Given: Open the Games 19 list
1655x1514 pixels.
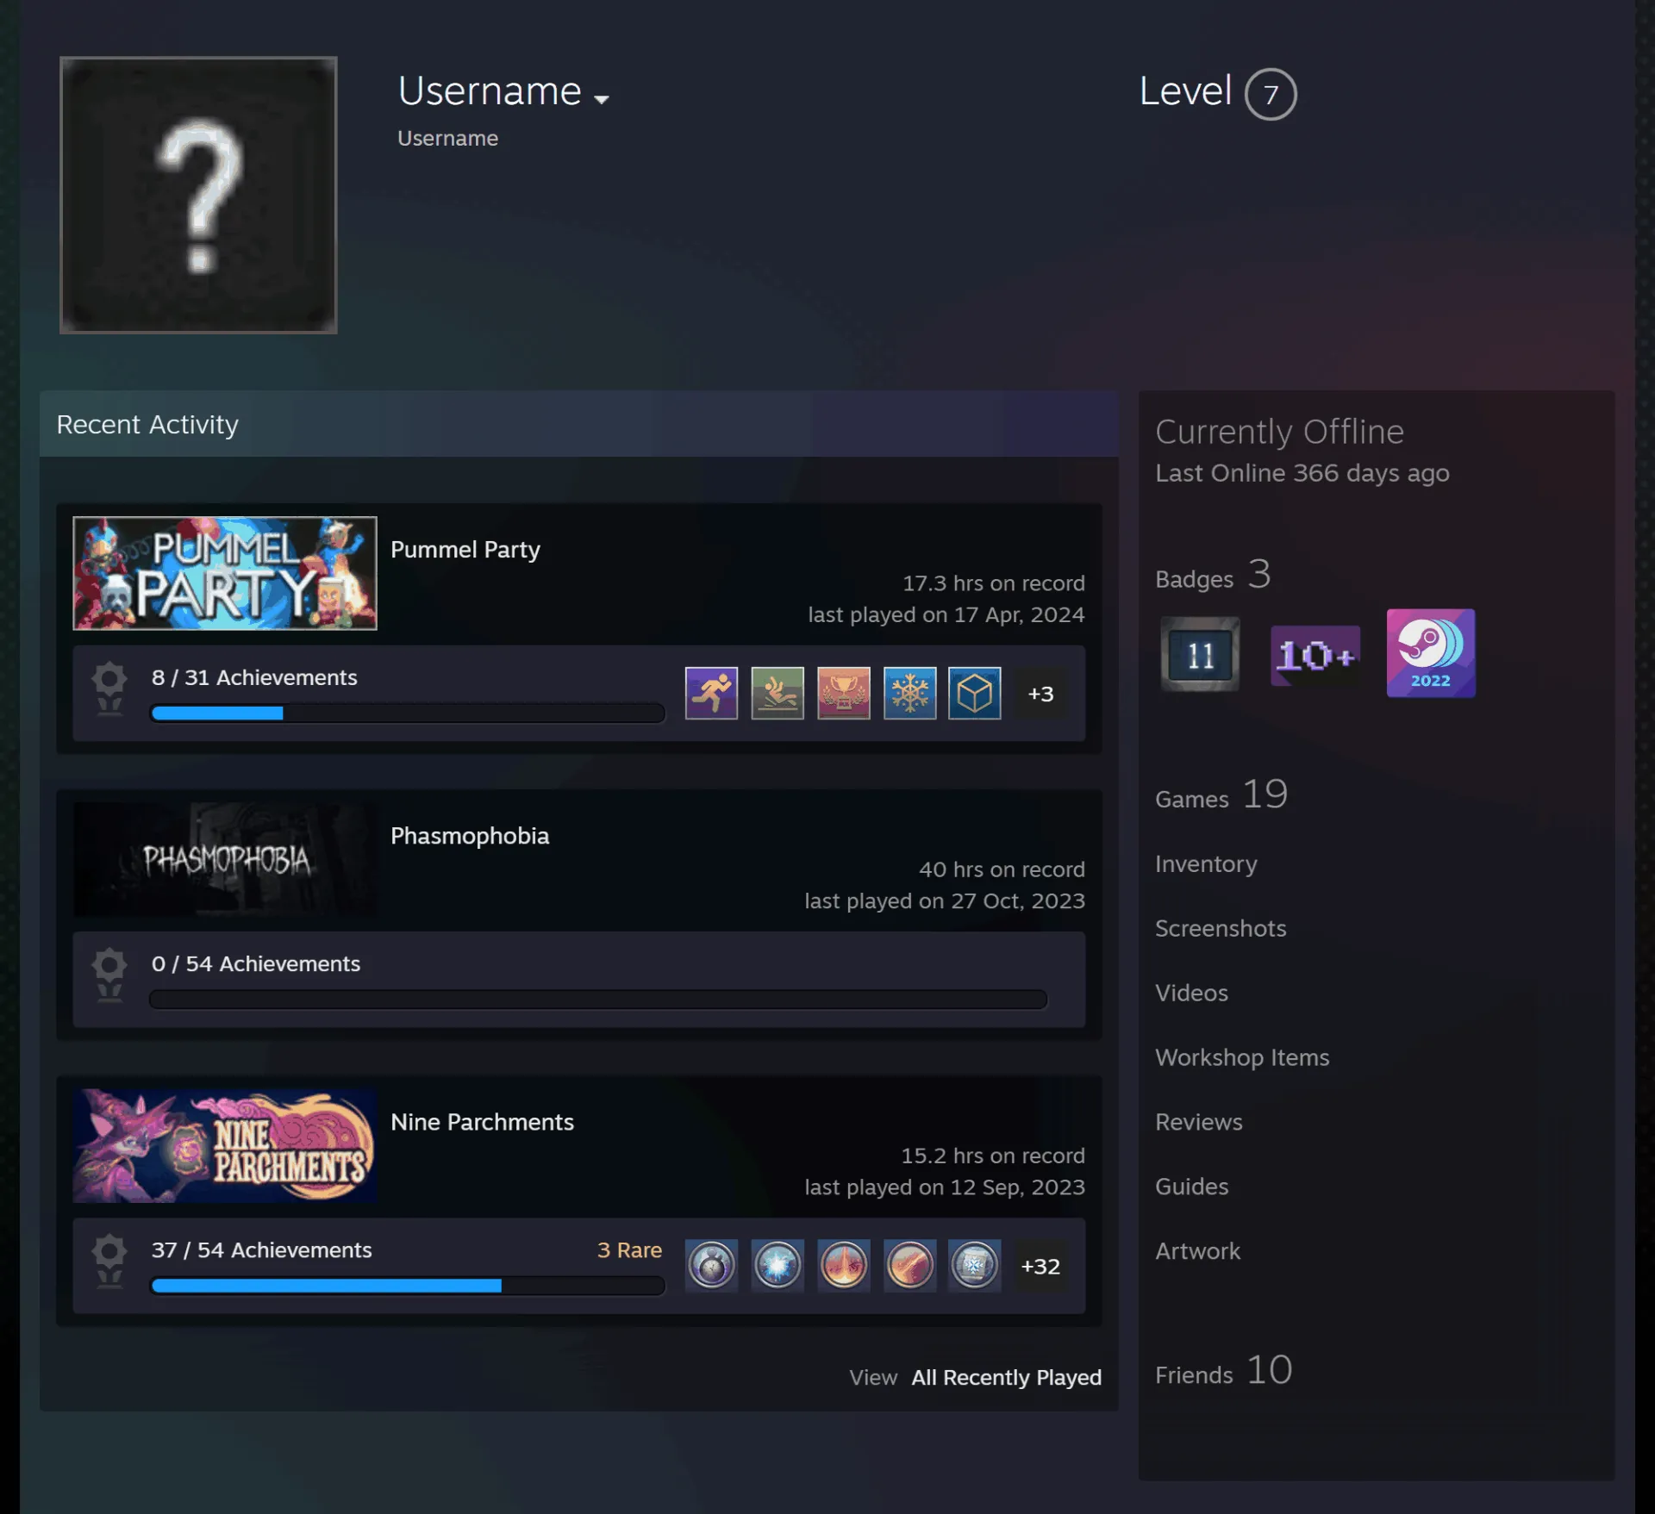Looking at the screenshot, I should coord(1221,794).
